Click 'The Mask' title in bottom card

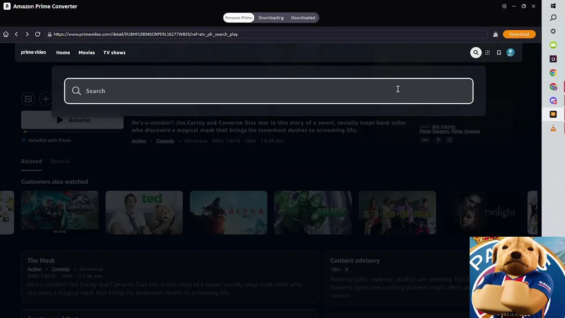coord(41,261)
